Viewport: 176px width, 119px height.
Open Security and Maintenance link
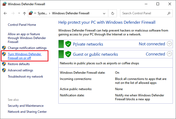tap(26, 106)
